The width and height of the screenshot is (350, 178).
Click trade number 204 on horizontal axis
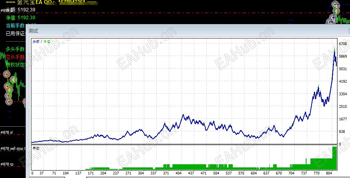(x=103, y=173)
